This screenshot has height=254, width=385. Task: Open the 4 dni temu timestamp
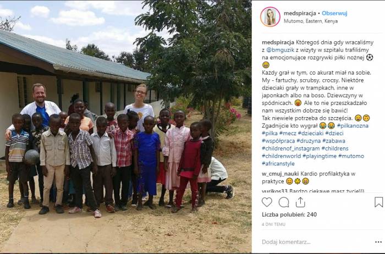tap(273, 224)
